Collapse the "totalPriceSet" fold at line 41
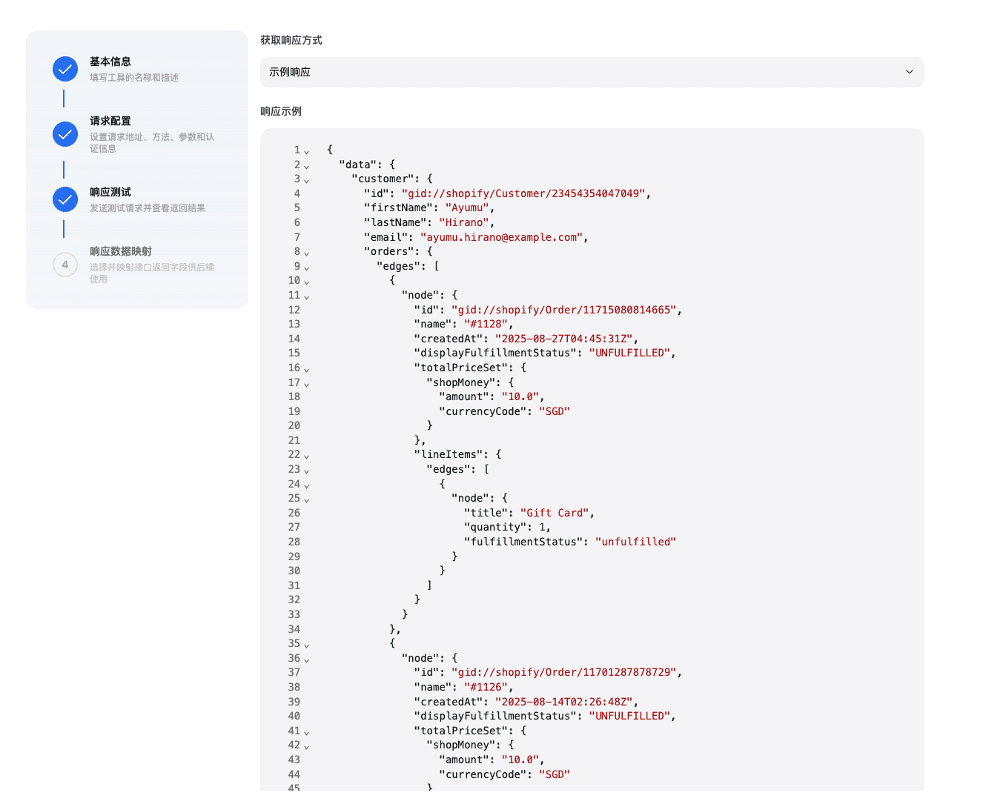The width and height of the screenshot is (986, 804). [x=306, y=732]
